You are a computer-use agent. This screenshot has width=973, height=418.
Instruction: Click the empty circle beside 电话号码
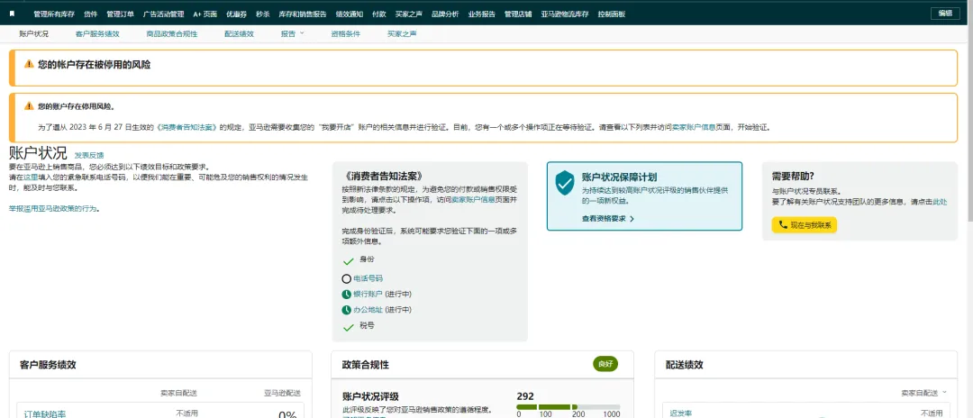coord(346,279)
